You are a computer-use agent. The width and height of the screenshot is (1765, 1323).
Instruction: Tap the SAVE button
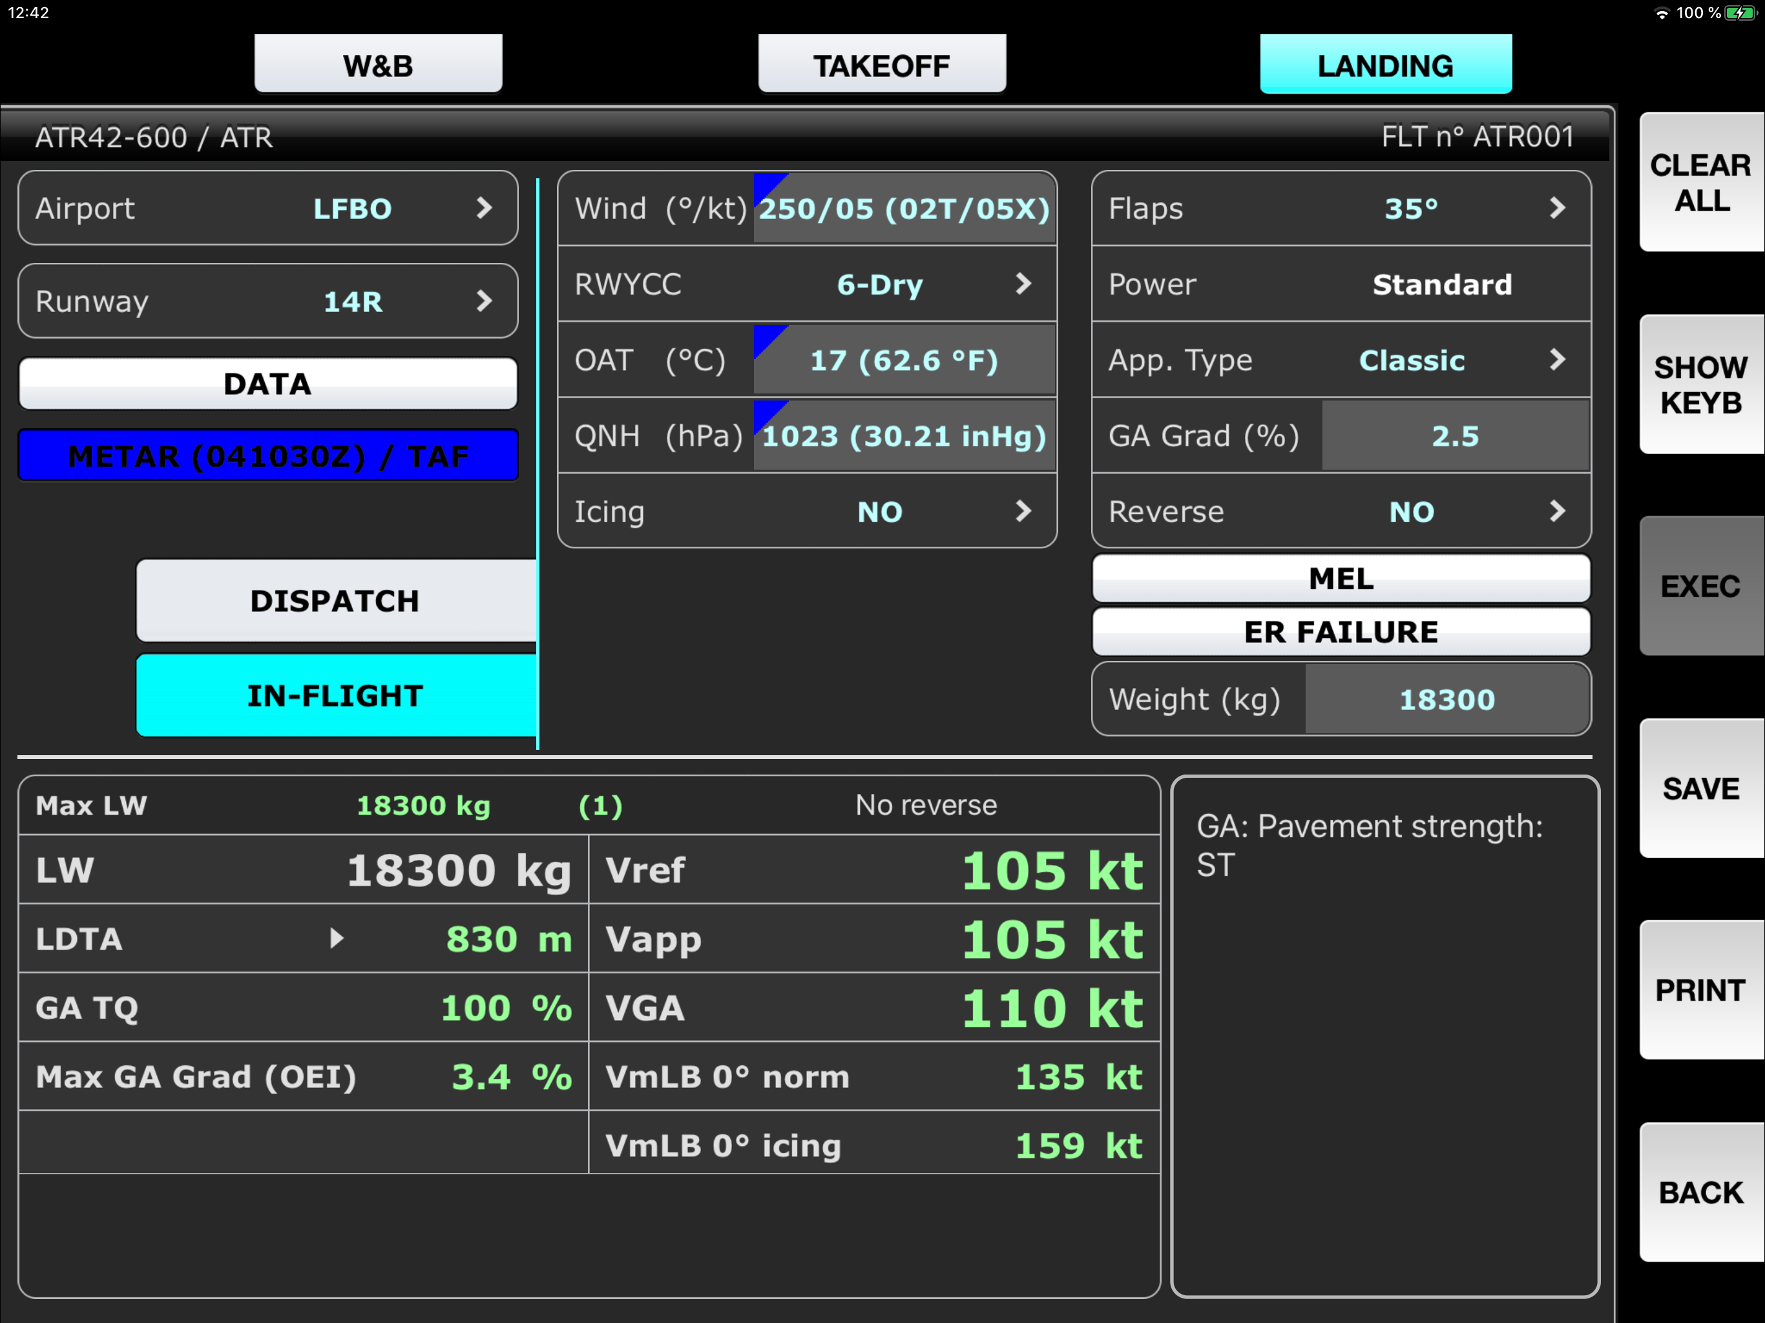1701,788
